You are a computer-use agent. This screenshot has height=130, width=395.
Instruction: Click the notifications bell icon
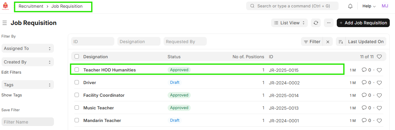[x=350, y=6]
